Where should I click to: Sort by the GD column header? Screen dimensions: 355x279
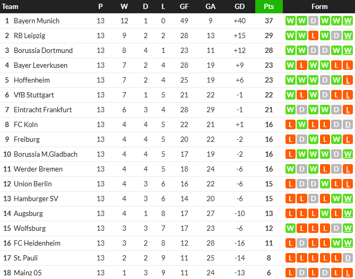point(239,7)
